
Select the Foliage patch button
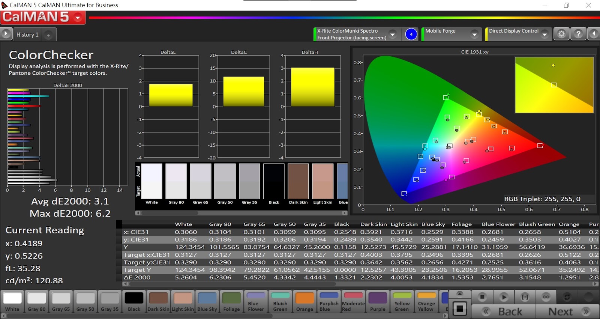(231, 301)
